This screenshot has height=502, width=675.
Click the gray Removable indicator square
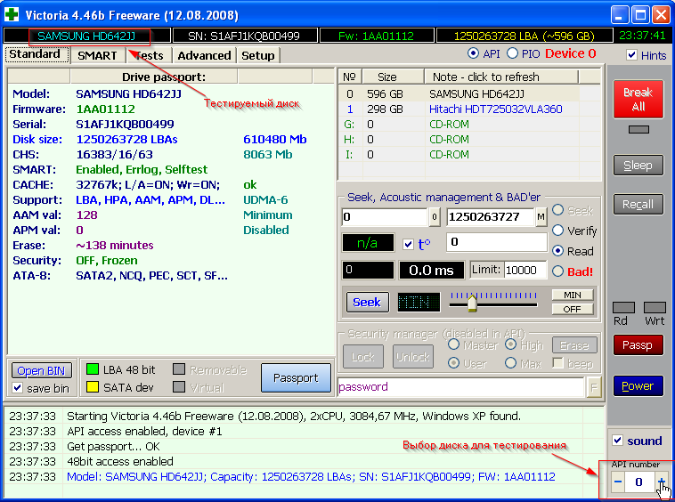pos(179,369)
